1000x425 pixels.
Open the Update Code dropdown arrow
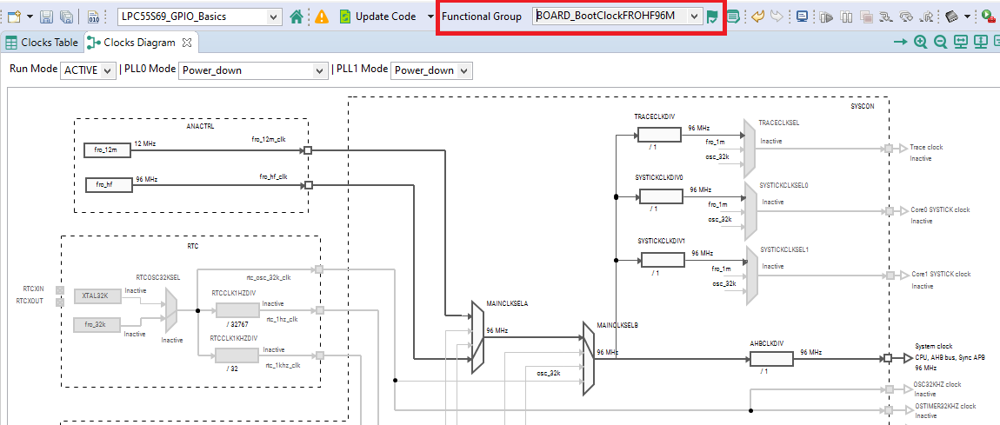[x=430, y=17]
